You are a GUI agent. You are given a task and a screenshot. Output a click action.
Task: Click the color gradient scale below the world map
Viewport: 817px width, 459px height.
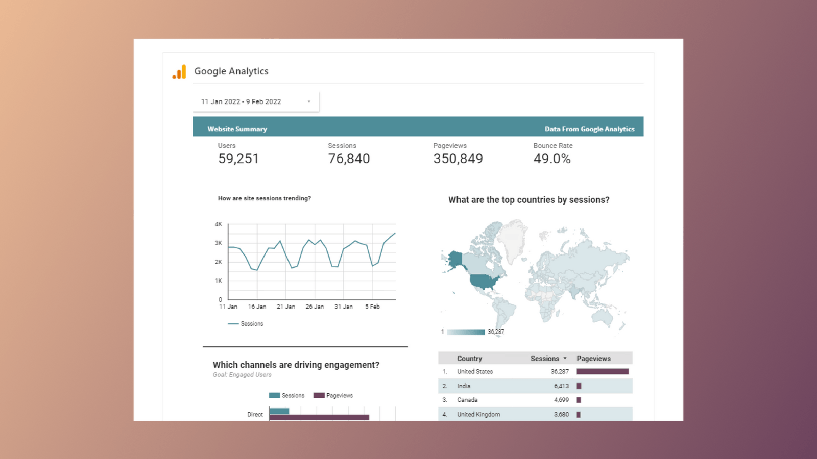point(465,331)
